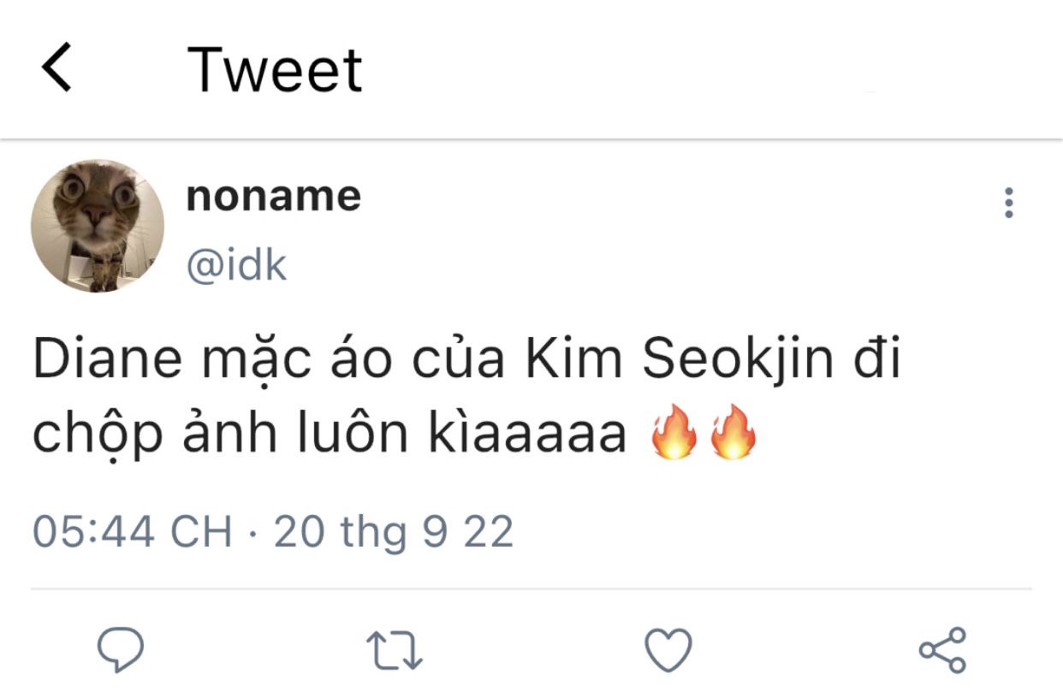Tap the Tweet header title
The width and height of the screenshot is (1063, 692).
point(275,70)
